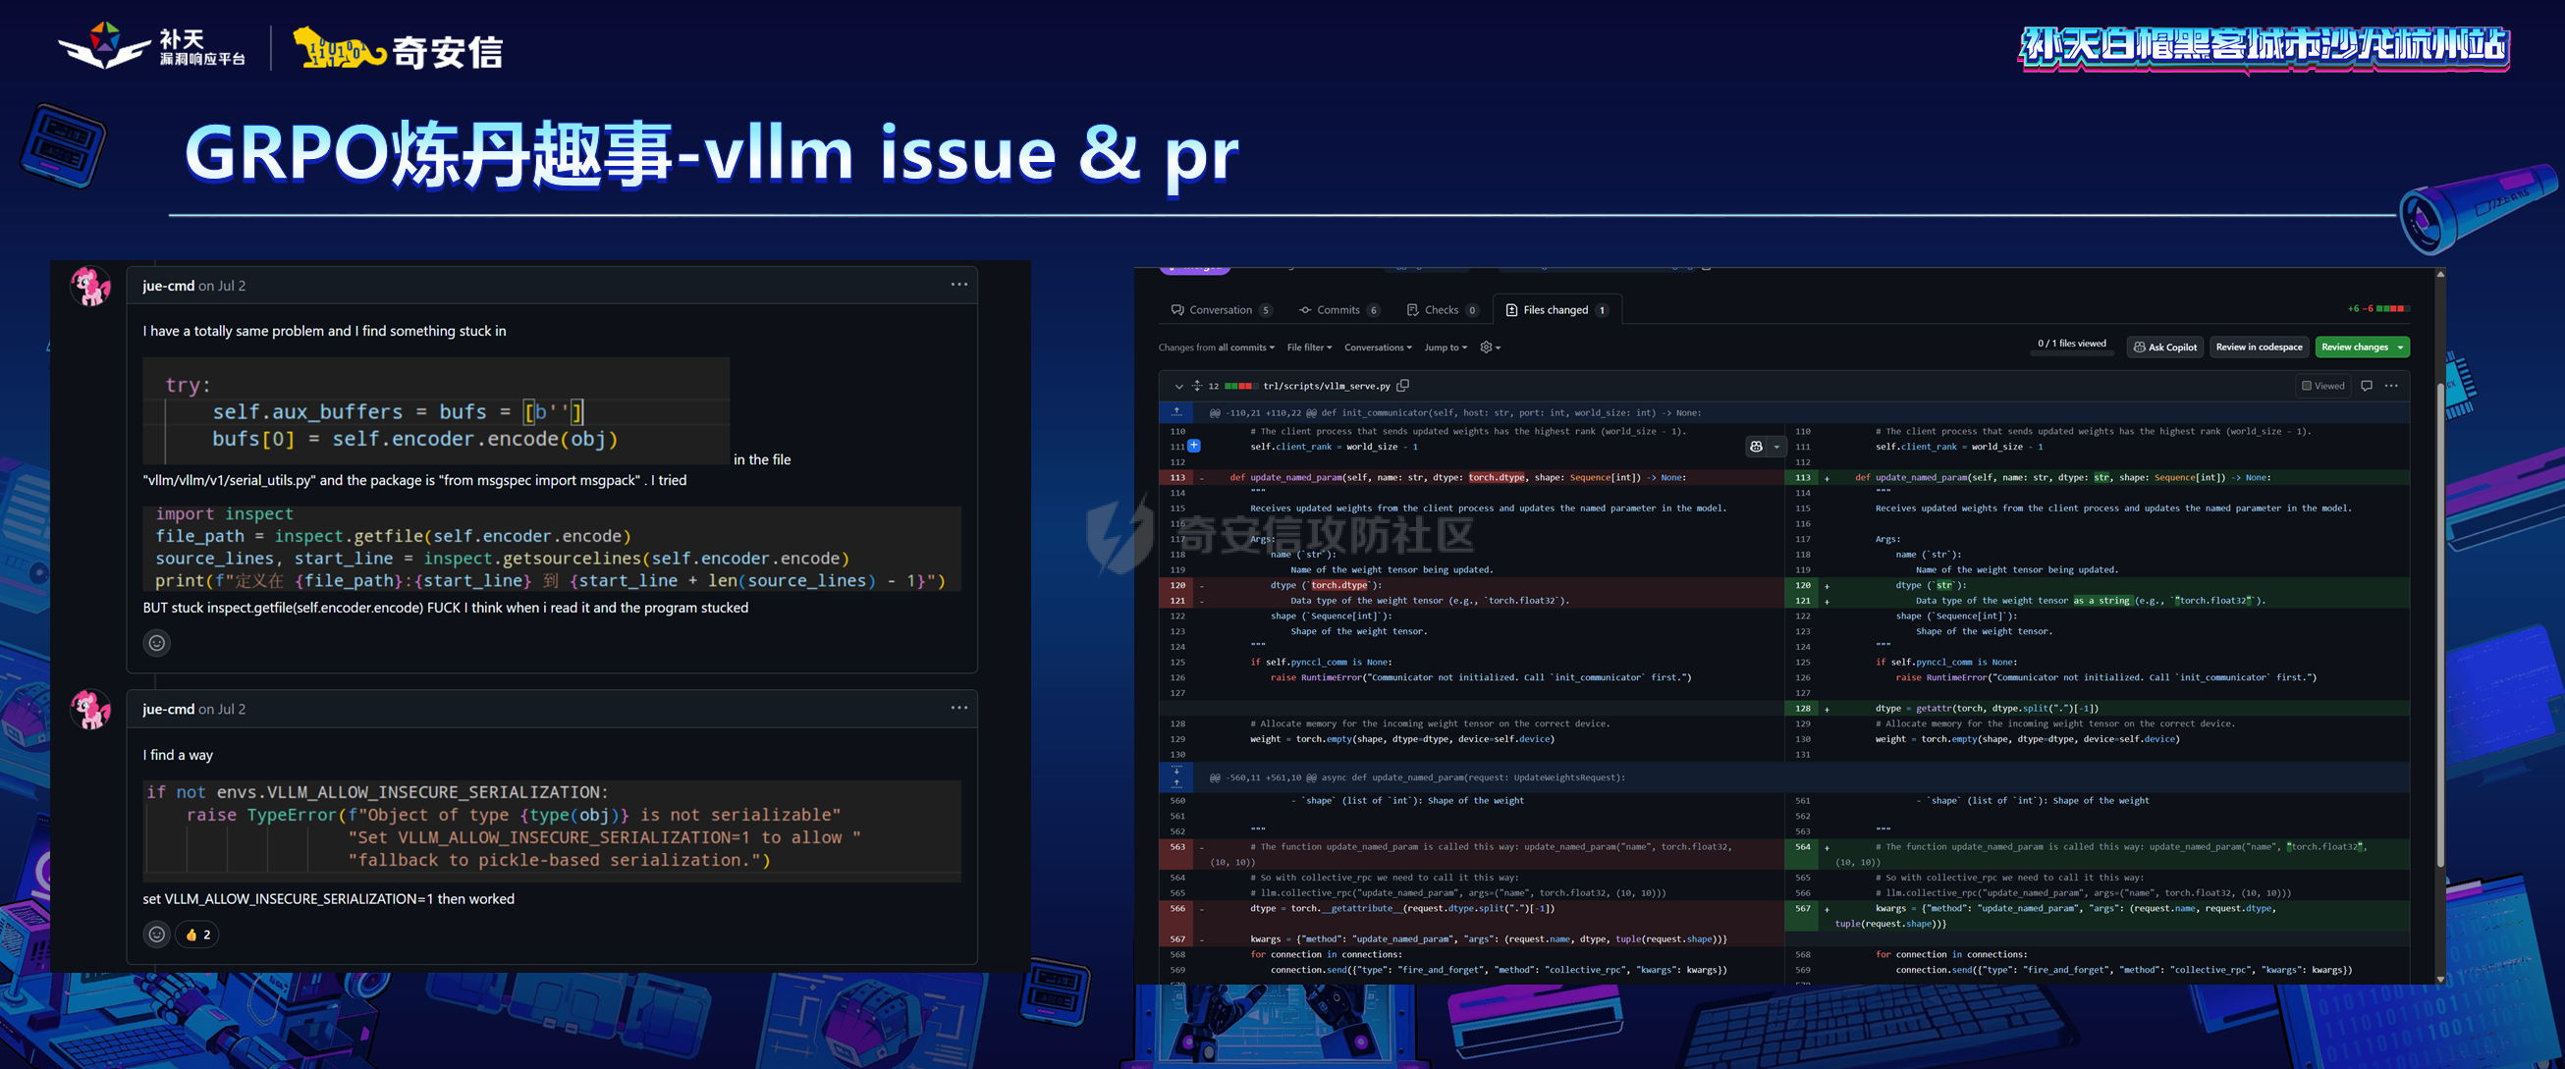
Task: Click first comment's jue-cmd avatar
Action: (x=90, y=286)
